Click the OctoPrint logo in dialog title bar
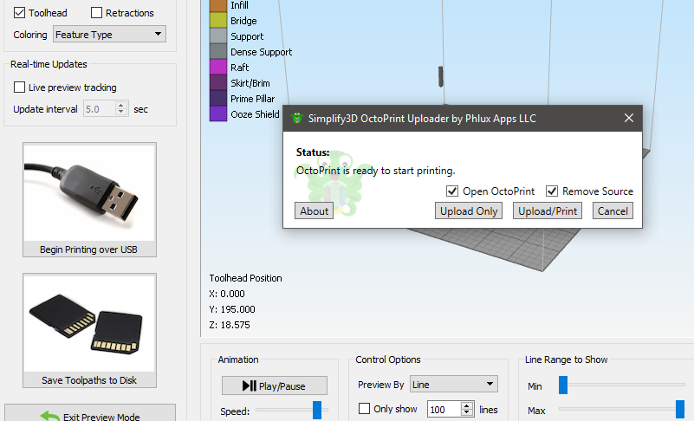This screenshot has height=421, width=694. tap(296, 118)
